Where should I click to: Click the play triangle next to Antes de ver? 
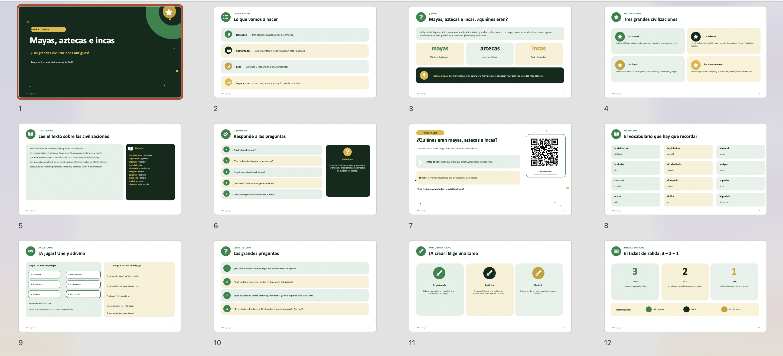coord(421,162)
